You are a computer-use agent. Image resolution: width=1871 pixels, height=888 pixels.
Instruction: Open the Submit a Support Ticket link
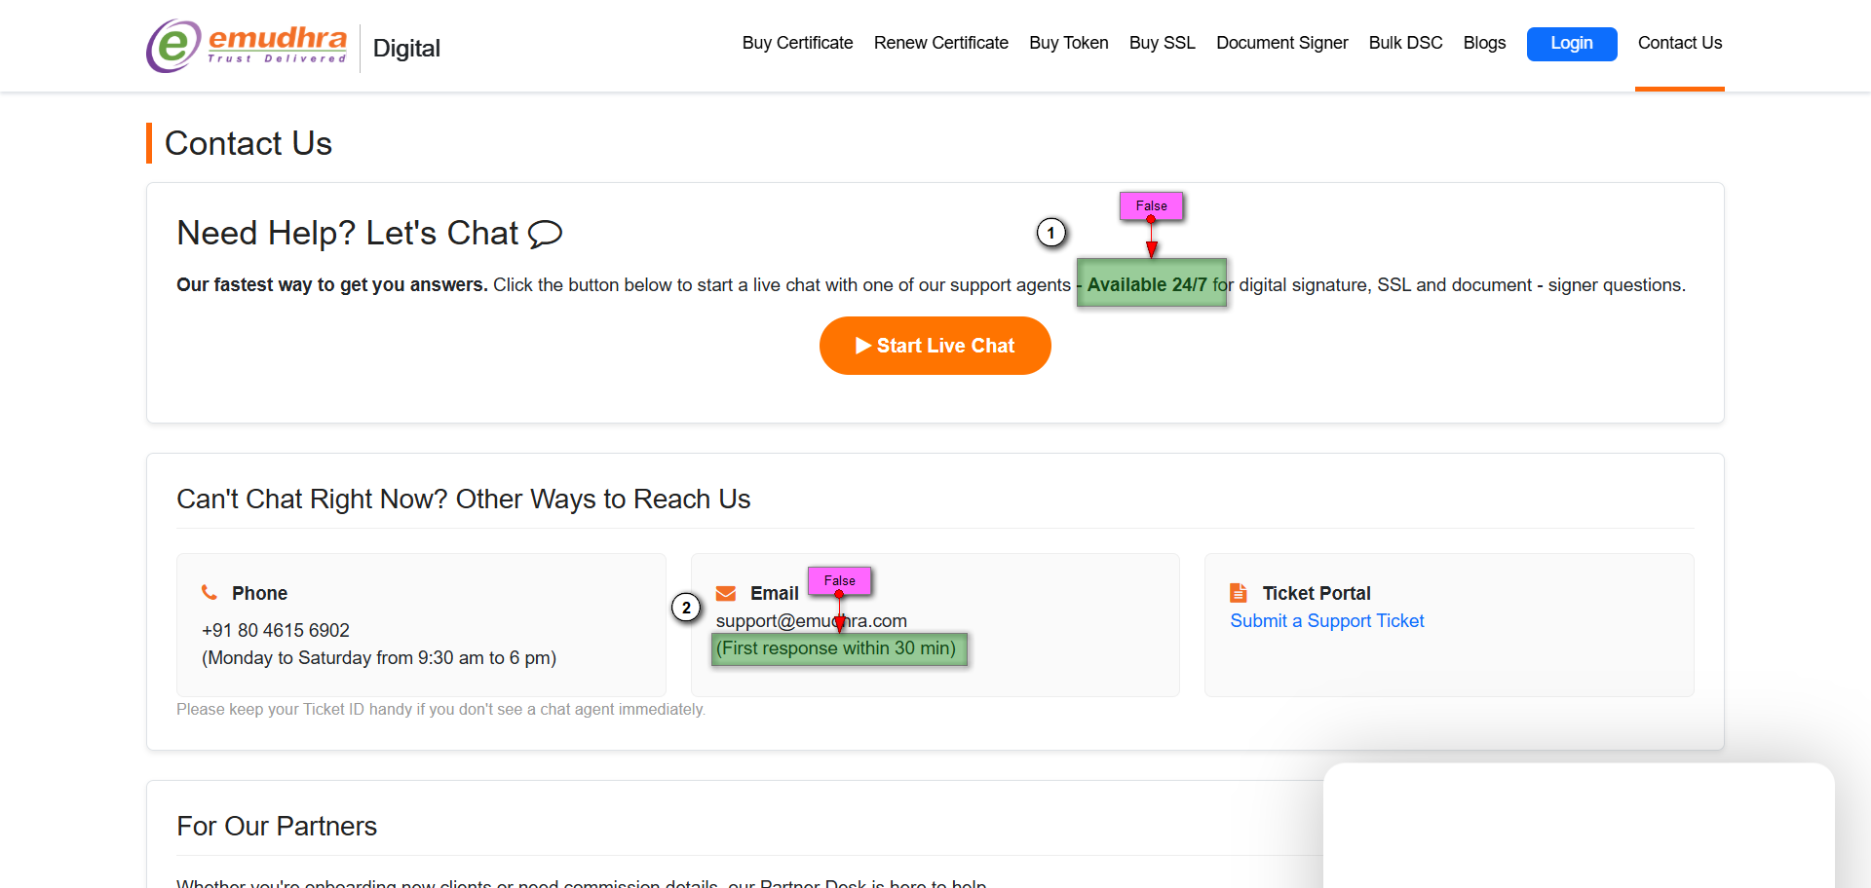click(x=1326, y=621)
